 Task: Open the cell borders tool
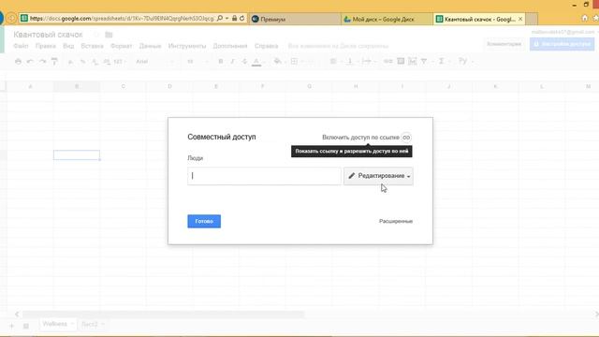[x=294, y=62]
